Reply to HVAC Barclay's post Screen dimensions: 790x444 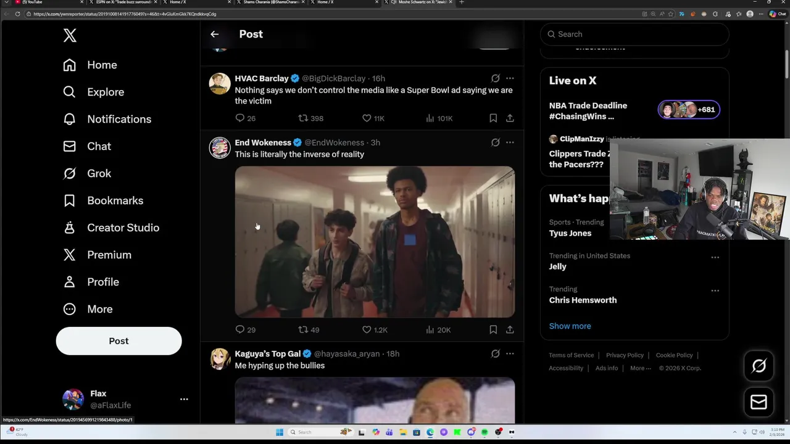click(240, 118)
